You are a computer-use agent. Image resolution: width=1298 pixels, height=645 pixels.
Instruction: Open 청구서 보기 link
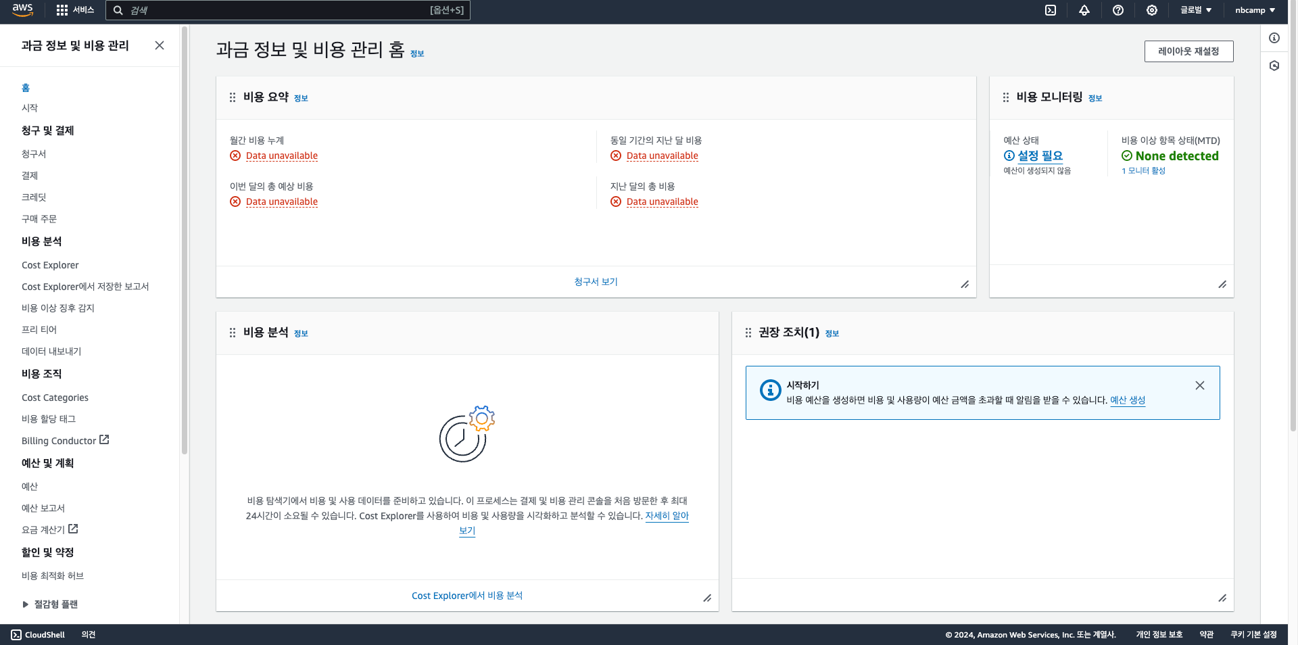tap(596, 282)
